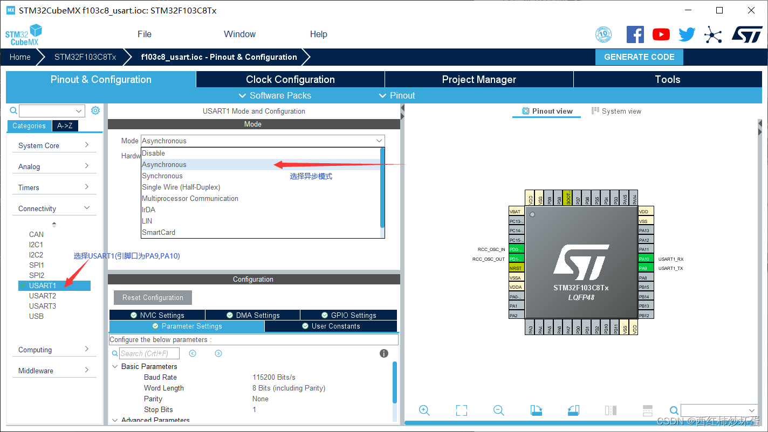The height and width of the screenshot is (432, 768).
Task: Click the network community star icon
Action: (x=713, y=35)
